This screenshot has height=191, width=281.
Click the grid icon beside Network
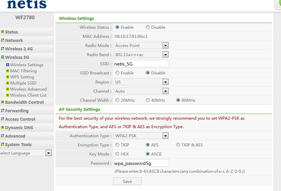2,40
